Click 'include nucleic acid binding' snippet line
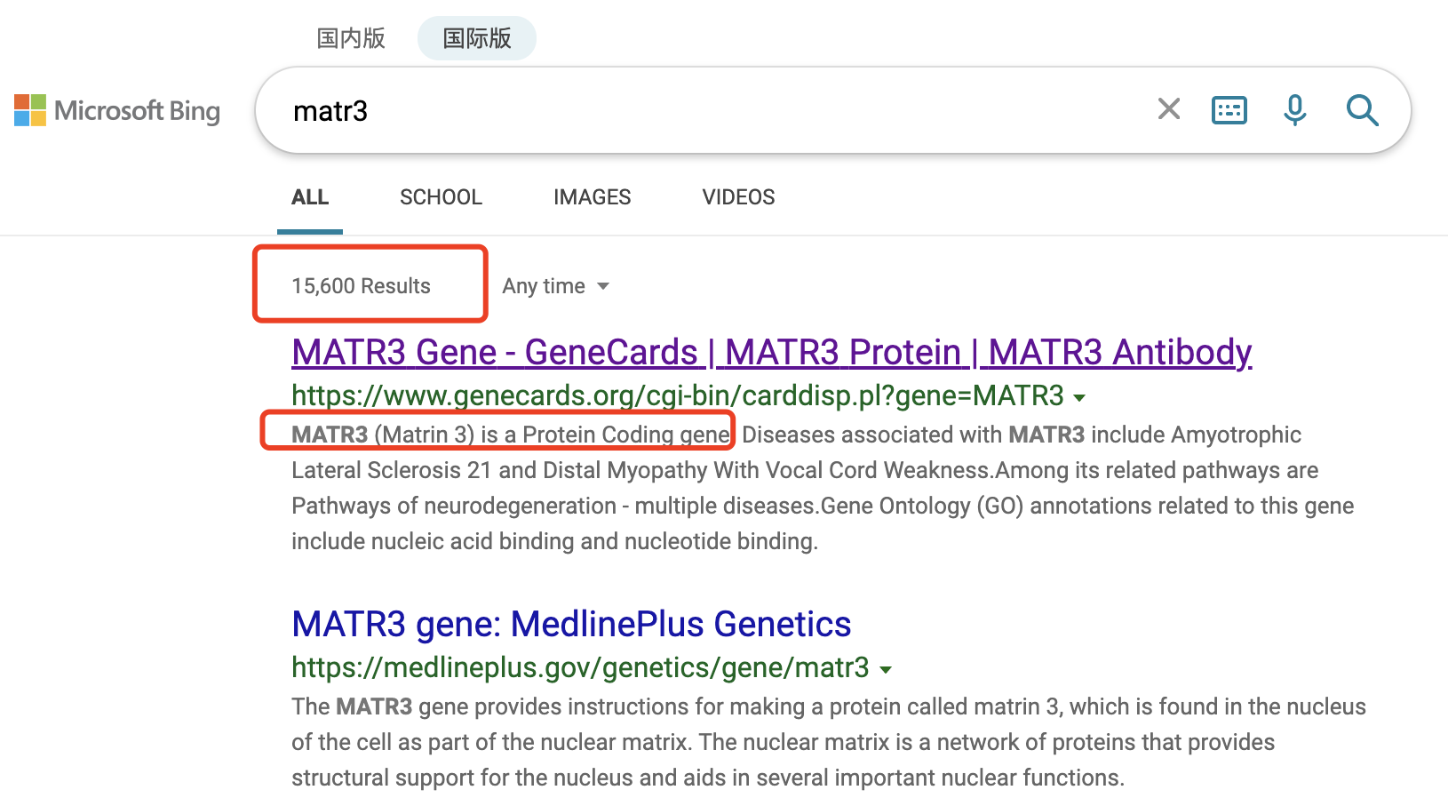The width and height of the screenshot is (1448, 798). 554,541
